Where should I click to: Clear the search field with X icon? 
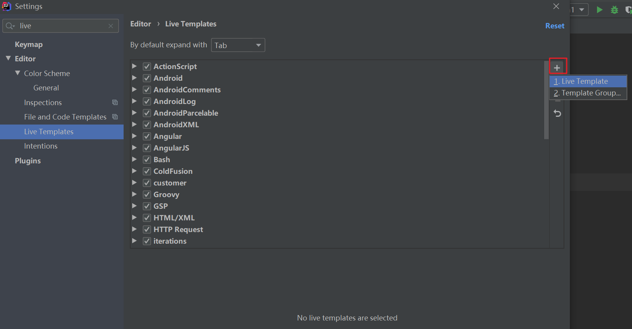(x=111, y=26)
